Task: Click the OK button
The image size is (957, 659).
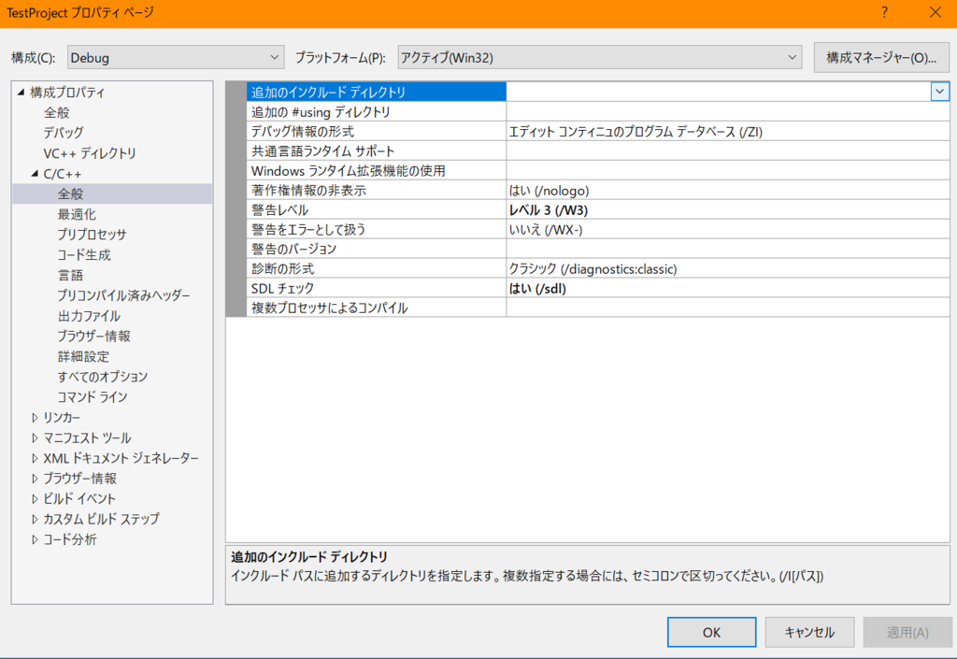Action: 711,632
